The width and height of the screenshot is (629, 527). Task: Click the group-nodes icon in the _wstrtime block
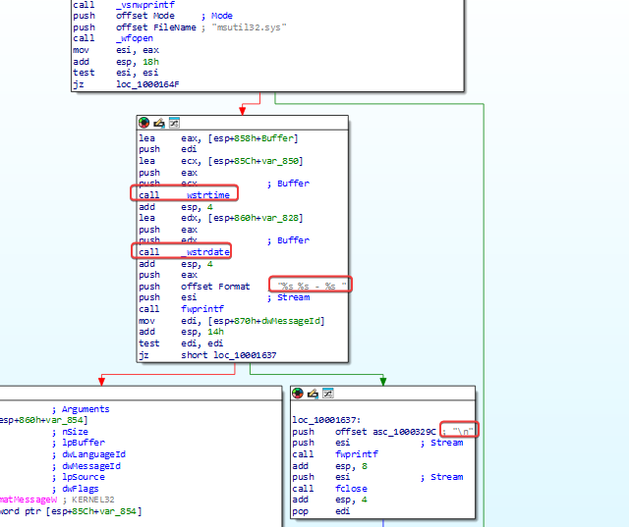(174, 123)
